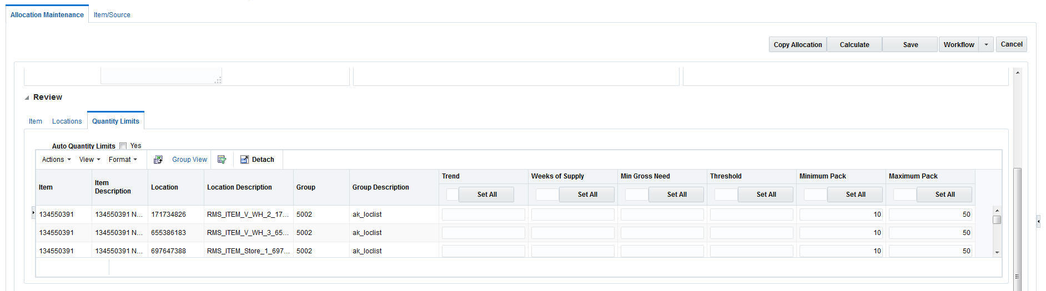Toggle Auto Quantity Limits Yes checkbox
This screenshot has height=291, width=1046.
pos(123,146)
